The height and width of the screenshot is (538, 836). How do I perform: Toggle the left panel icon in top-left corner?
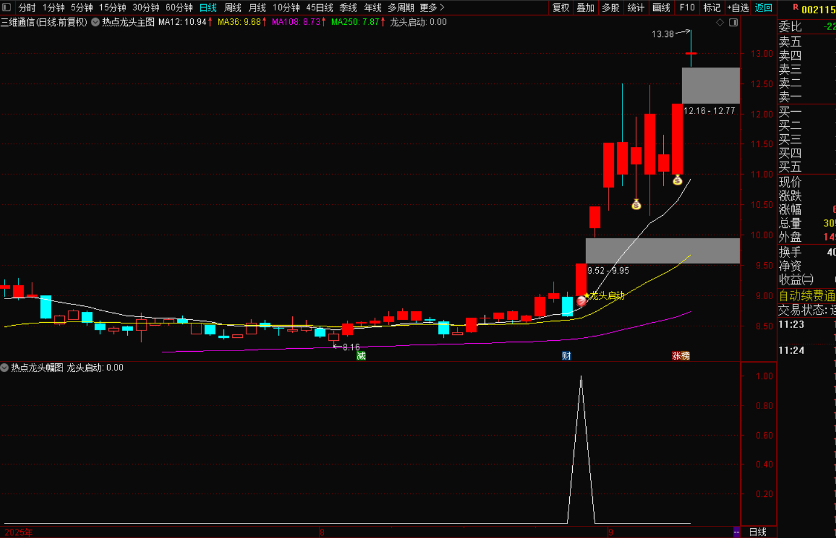click(x=6, y=8)
